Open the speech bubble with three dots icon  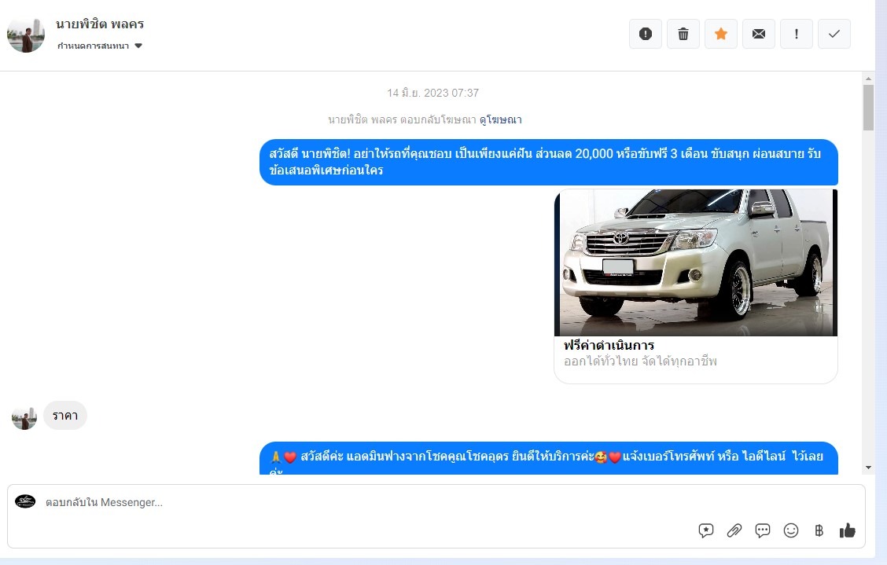[763, 530]
